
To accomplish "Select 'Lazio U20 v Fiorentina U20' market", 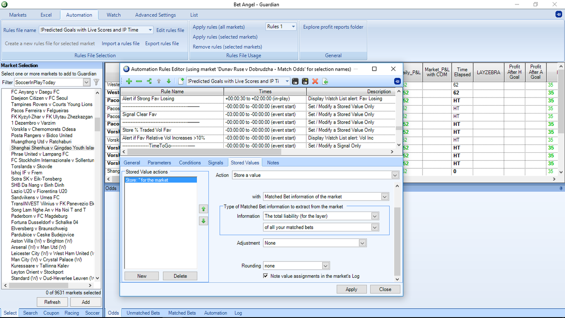I will (39, 191).
